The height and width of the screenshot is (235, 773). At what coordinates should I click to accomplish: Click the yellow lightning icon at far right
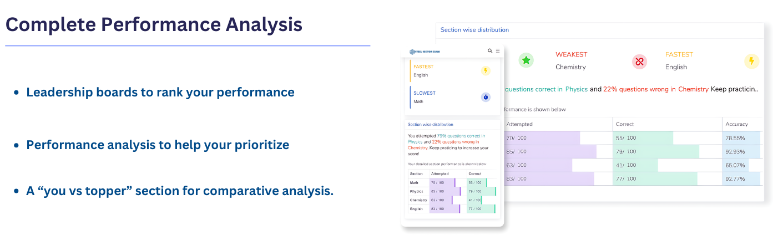(751, 61)
